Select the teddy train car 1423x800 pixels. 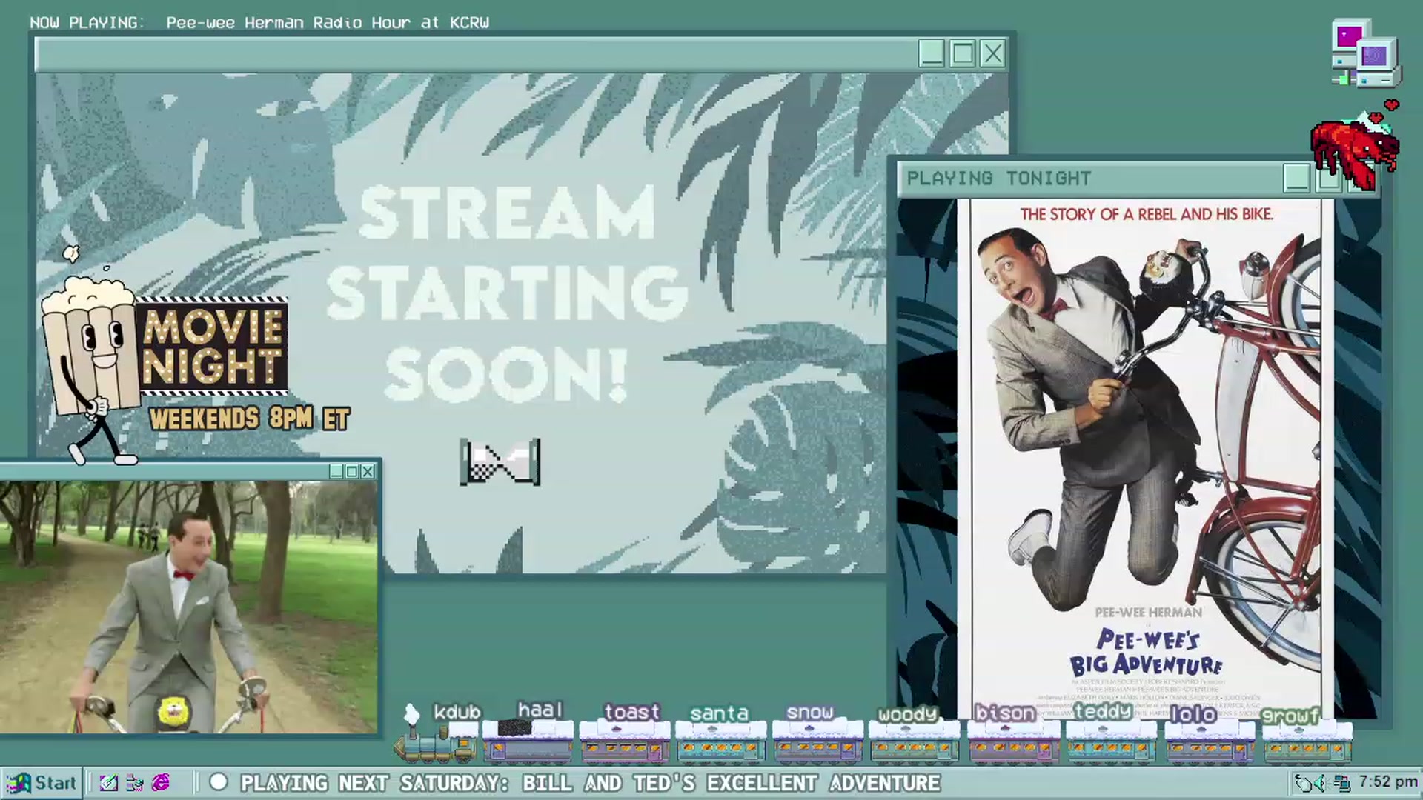(1111, 742)
